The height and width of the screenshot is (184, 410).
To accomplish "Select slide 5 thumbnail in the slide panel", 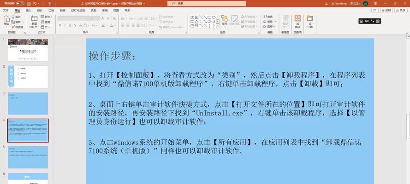I will pos(28,157).
